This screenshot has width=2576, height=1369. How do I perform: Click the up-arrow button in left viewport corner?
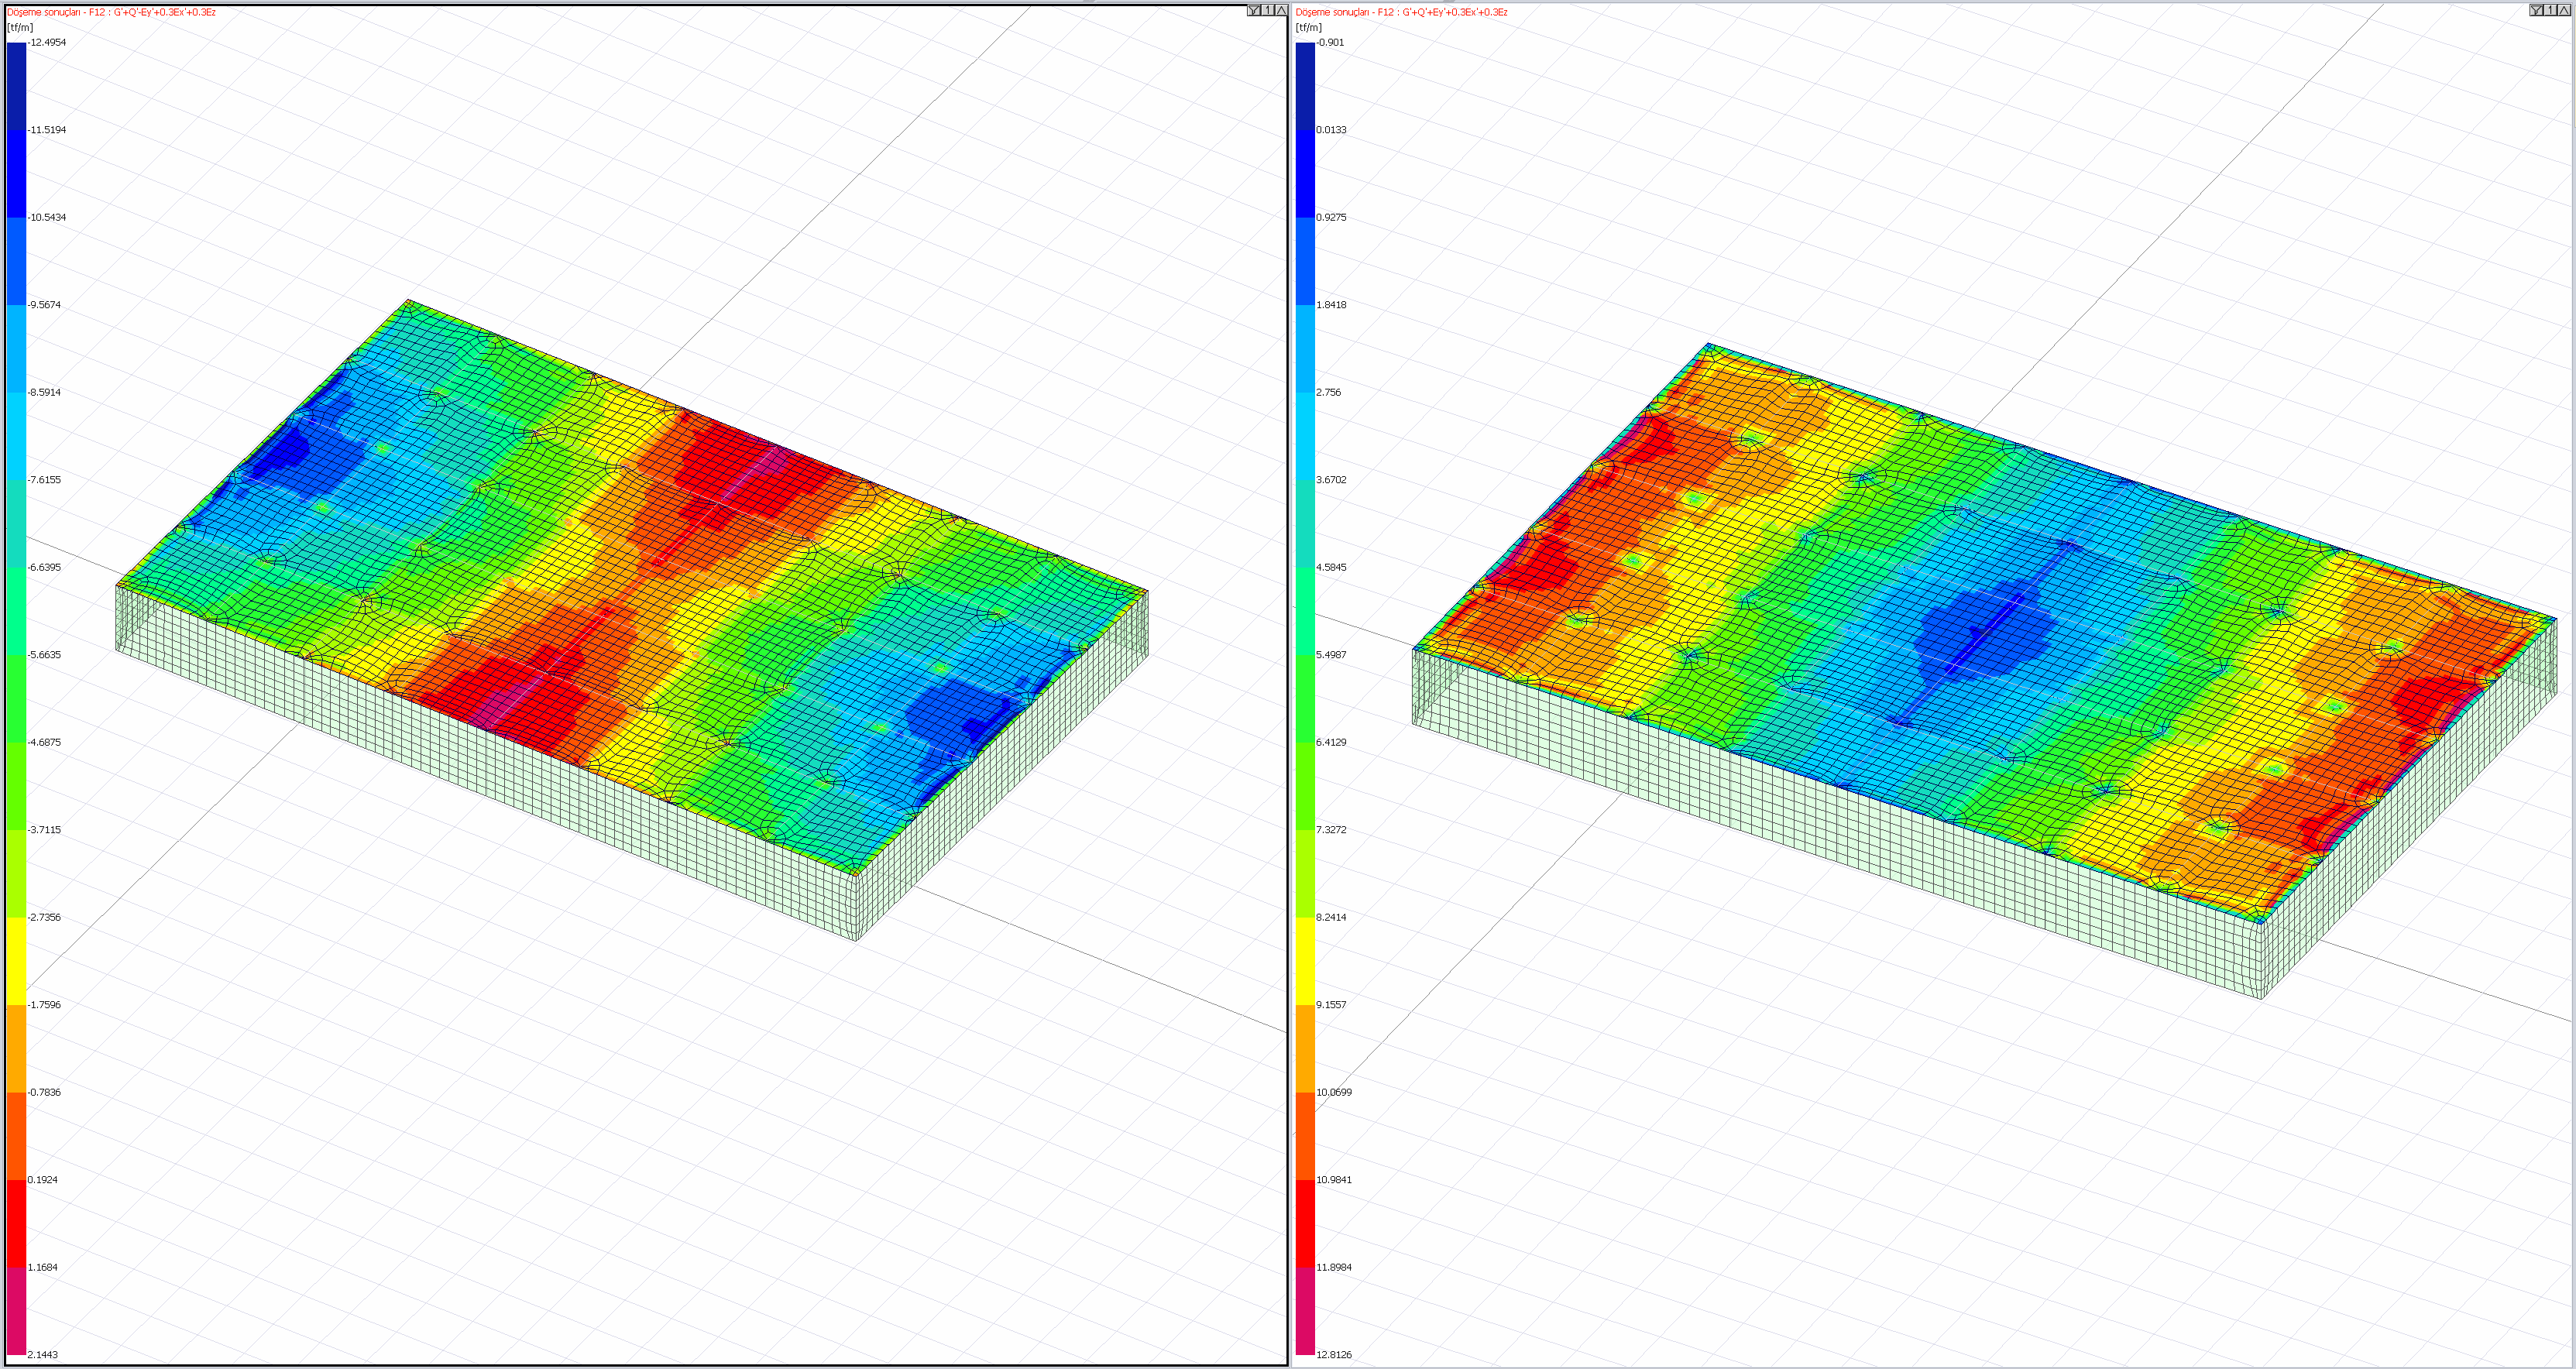click(1280, 10)
